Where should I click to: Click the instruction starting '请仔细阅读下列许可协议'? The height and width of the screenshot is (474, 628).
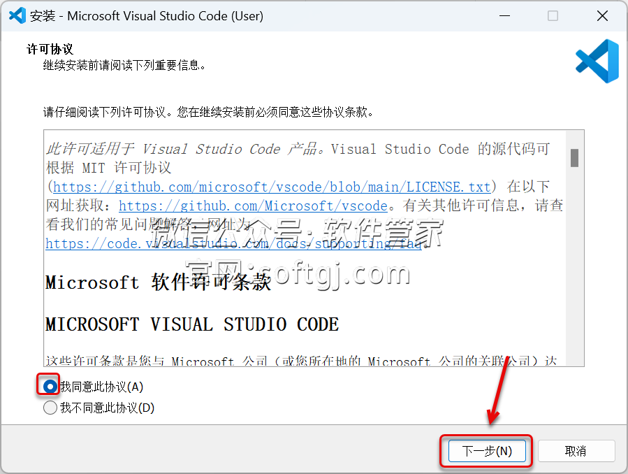209,112
